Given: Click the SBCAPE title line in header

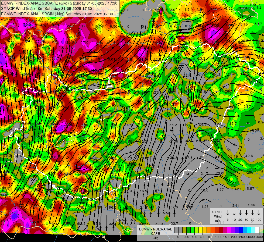Looking at the screenshot, I should [59, 3].
